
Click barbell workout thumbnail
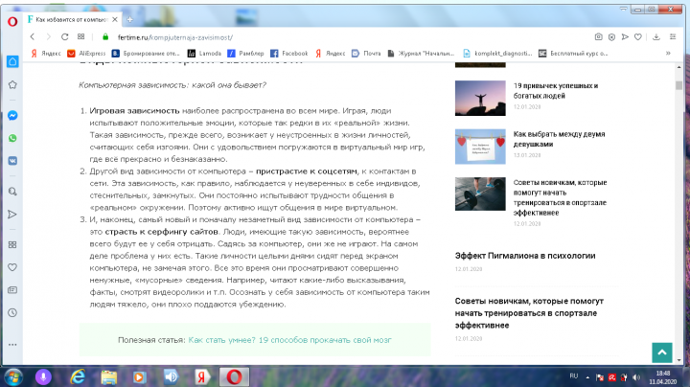(480, 193)
